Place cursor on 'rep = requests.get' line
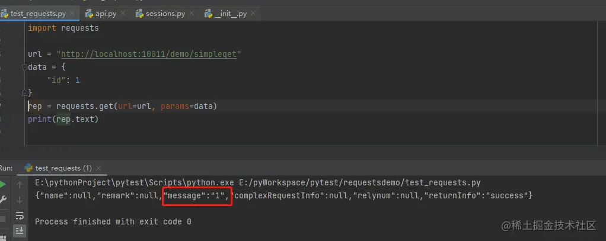The height and width of the screenshot is (241, 606). 123,106
